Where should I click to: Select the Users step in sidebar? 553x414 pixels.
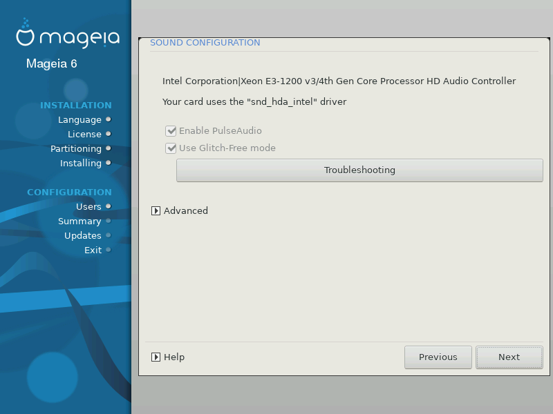point(88,206)
